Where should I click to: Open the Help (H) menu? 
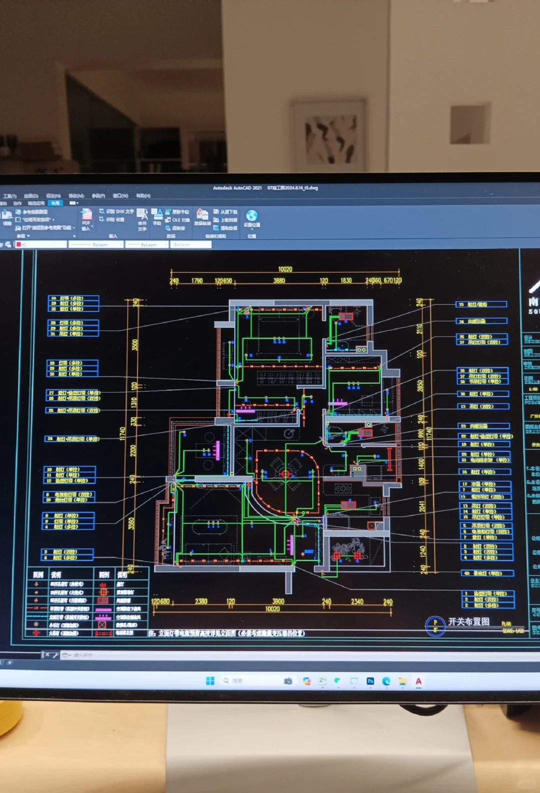click(143, 196)
